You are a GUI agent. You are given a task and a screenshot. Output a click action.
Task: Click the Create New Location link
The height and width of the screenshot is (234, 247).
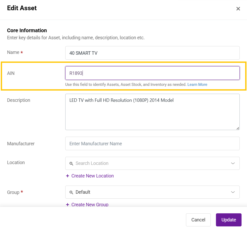tap(92, 176)
